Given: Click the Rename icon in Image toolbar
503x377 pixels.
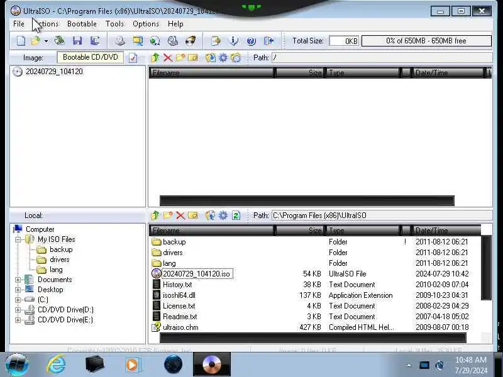Looking at the screenshot, I should 193,58.
